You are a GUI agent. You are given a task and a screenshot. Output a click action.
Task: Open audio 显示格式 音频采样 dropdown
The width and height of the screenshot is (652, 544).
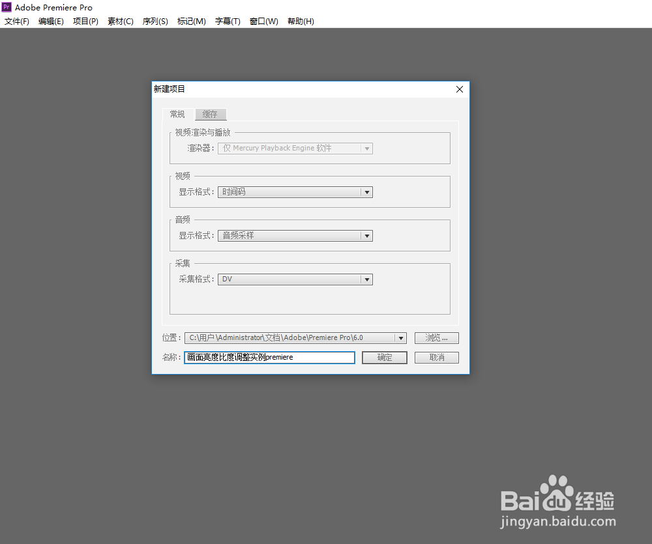pyautogui.click(x=295, y=236)
